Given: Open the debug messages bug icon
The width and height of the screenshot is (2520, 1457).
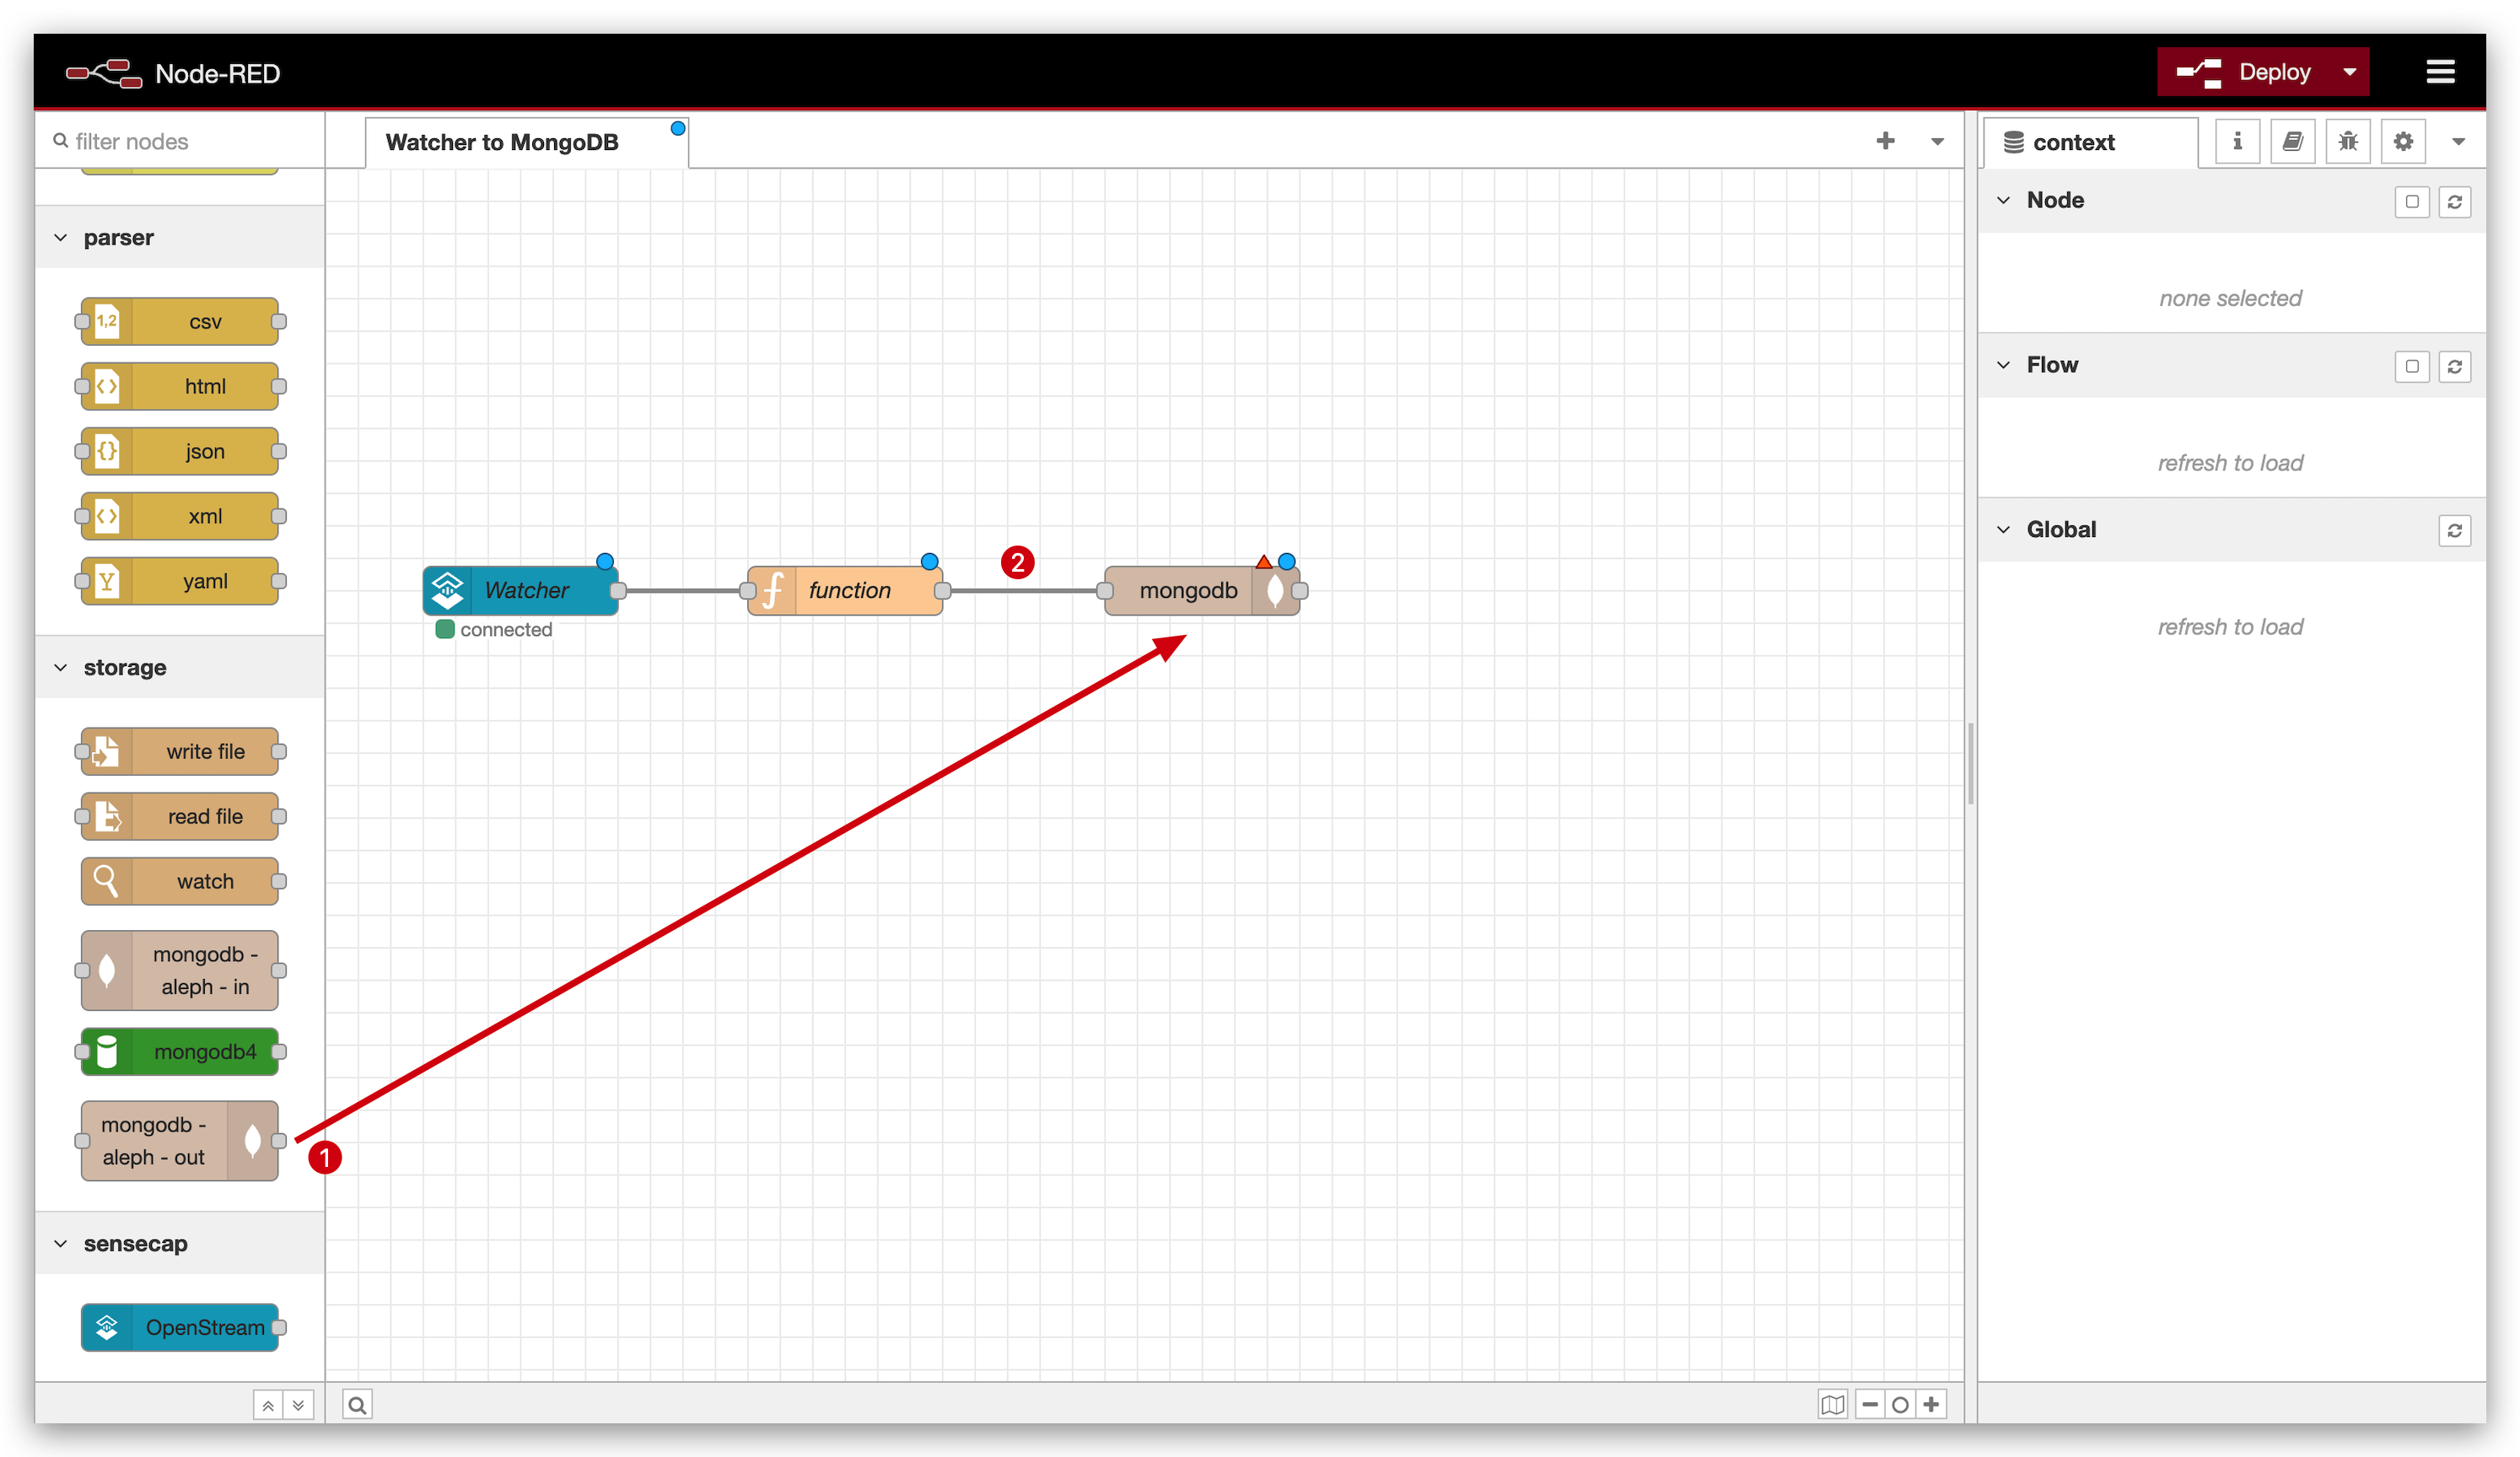Looking at the screenshot, I should (x=2347, y=141).
